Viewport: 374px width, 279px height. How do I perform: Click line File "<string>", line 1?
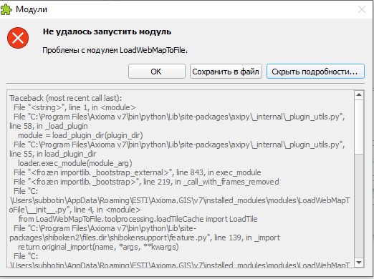pyautogui.click(x=75, y=107)
